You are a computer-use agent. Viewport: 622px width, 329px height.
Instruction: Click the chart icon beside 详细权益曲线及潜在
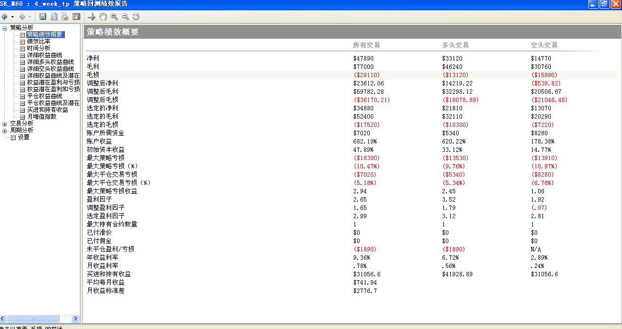[x=22, y=76]
